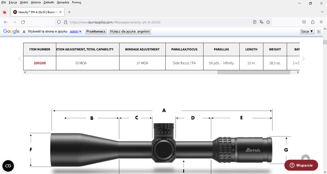Screen dimensions: 327x174
Task: Click the site security padlock icon
Action: pos(65,22)
